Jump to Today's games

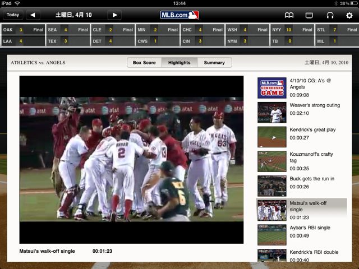pos(13,15)
